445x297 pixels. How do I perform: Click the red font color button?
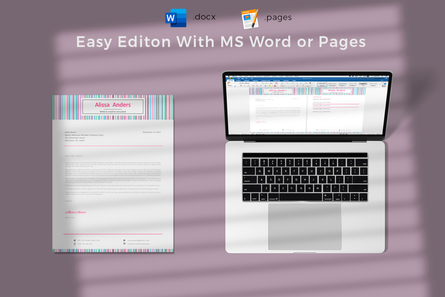pyautogui.click(x=275, y=86)
